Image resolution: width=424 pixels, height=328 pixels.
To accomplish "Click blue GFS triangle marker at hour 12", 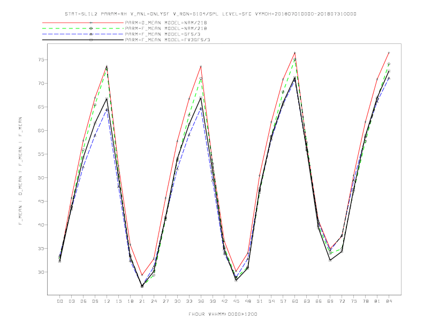I will click(x=107, y=110).
